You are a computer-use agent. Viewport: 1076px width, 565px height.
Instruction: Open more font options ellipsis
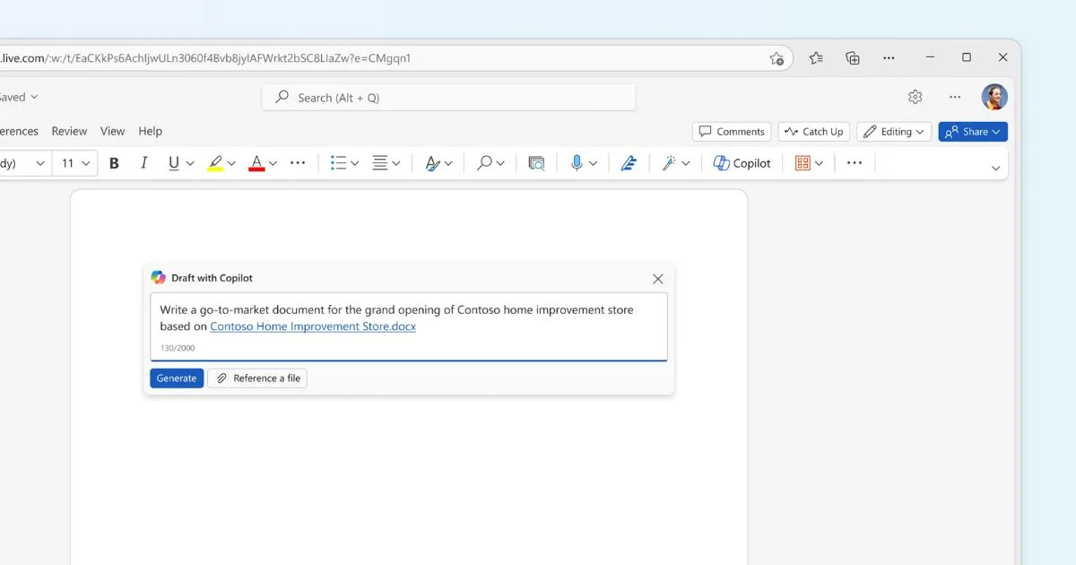tap(298, 163)
